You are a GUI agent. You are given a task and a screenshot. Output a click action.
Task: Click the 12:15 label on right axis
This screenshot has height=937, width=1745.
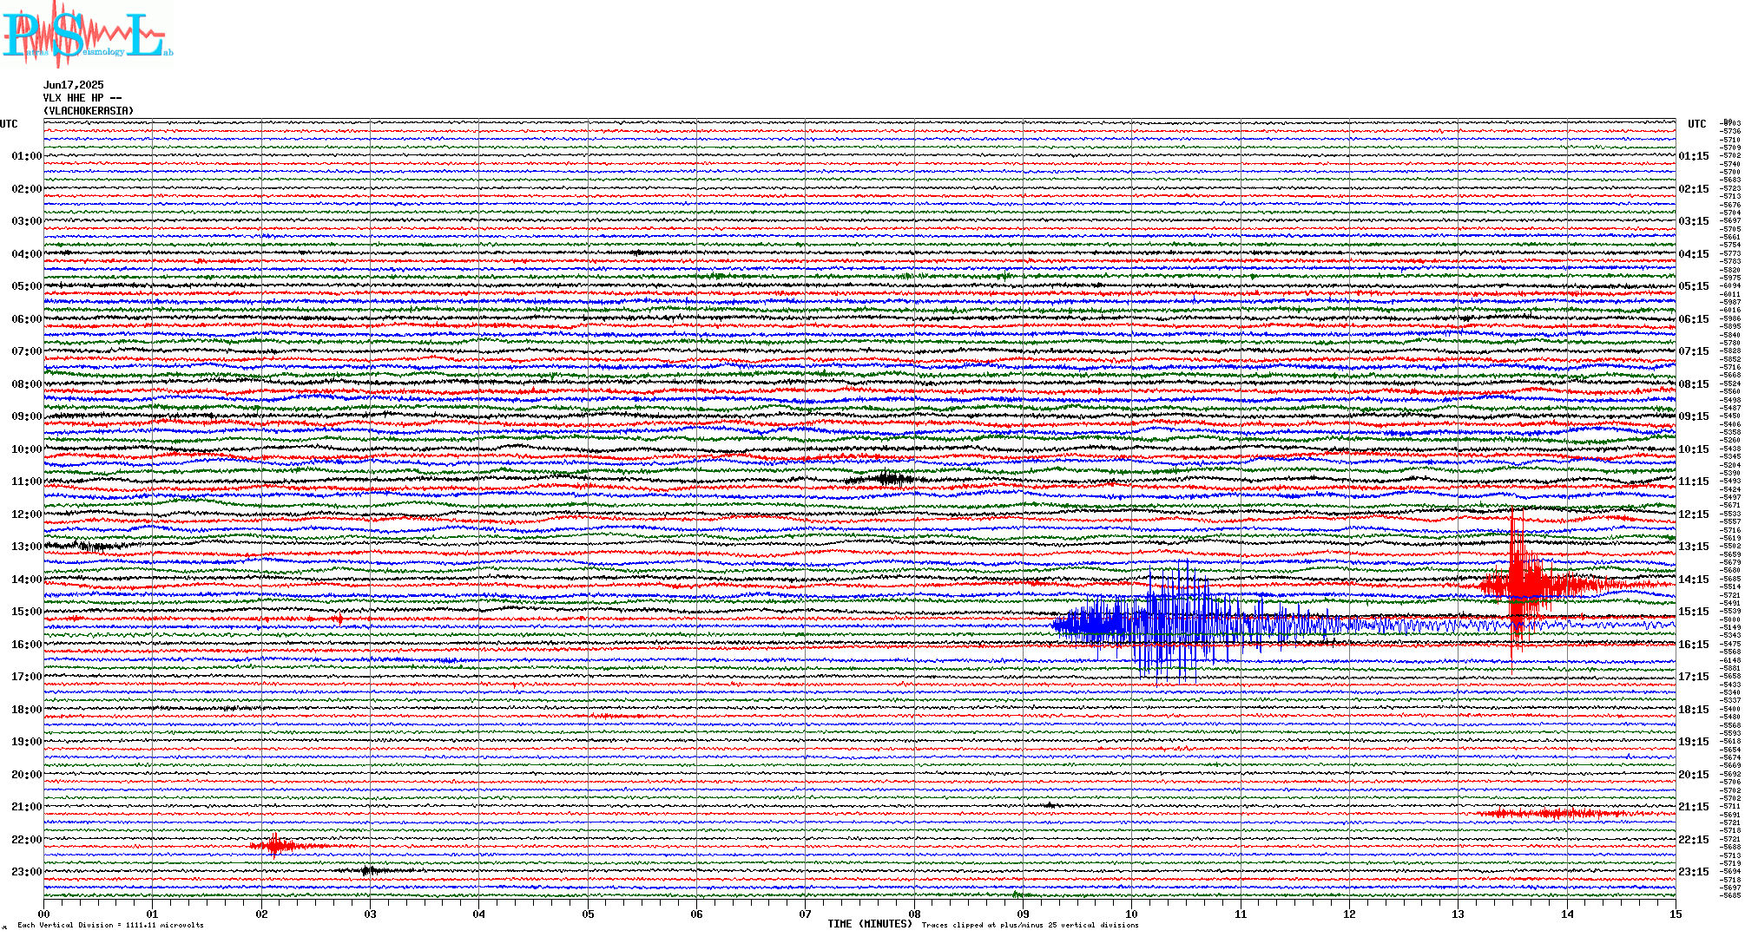(x=1694, y=514)
